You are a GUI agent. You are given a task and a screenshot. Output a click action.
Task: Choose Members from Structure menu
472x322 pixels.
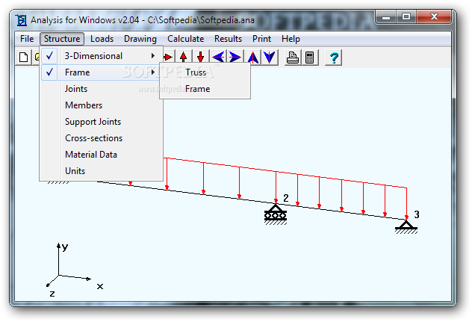pos(101,105)
